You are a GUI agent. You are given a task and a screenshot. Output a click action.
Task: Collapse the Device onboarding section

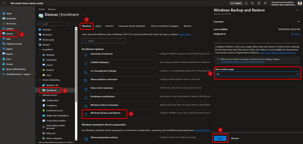pyautogui.click(x=40, y=80)
